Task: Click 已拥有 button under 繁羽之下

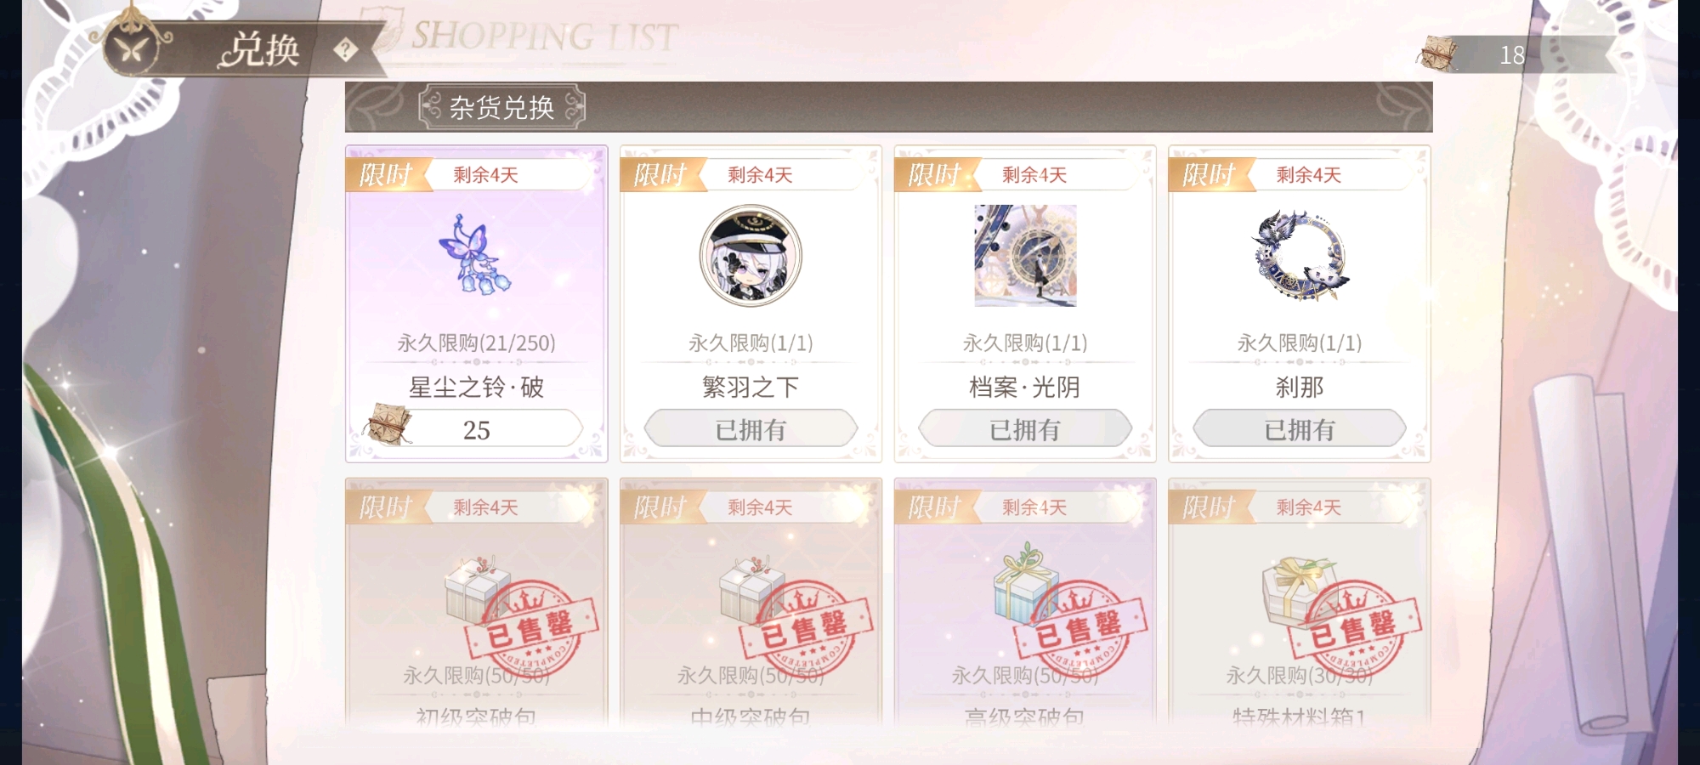Action: [751, 428]
